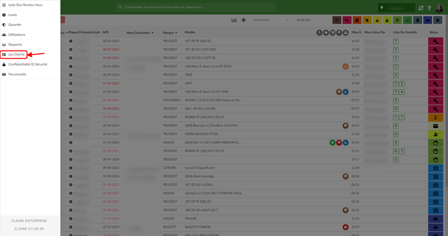Open Liste Des Rendez-Vous menu item

tap(25, 5)
